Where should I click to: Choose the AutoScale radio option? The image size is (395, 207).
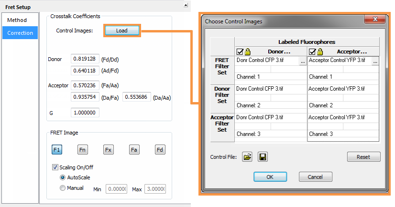click(x=63, y=177)
